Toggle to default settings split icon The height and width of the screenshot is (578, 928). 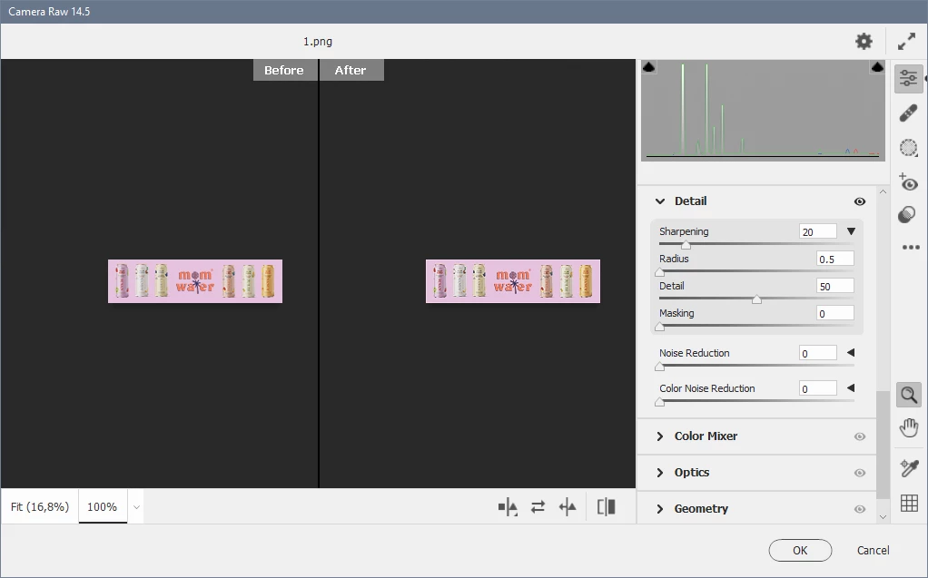[x=606, y=507]
